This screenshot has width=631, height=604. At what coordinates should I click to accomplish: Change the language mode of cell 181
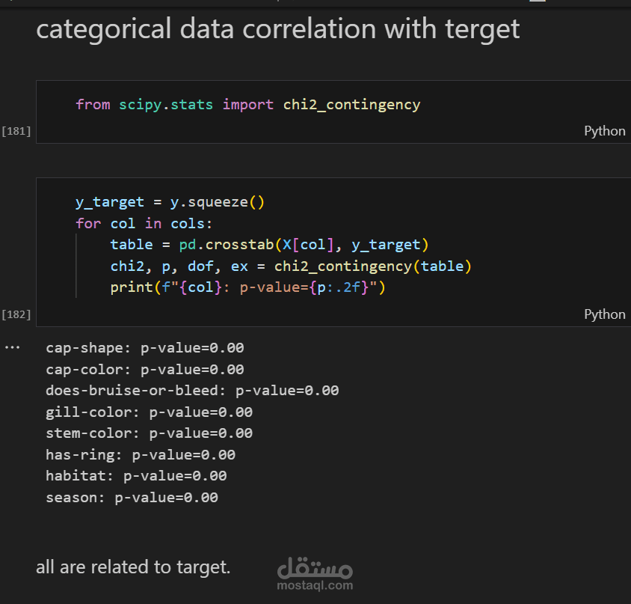point(604,131)
